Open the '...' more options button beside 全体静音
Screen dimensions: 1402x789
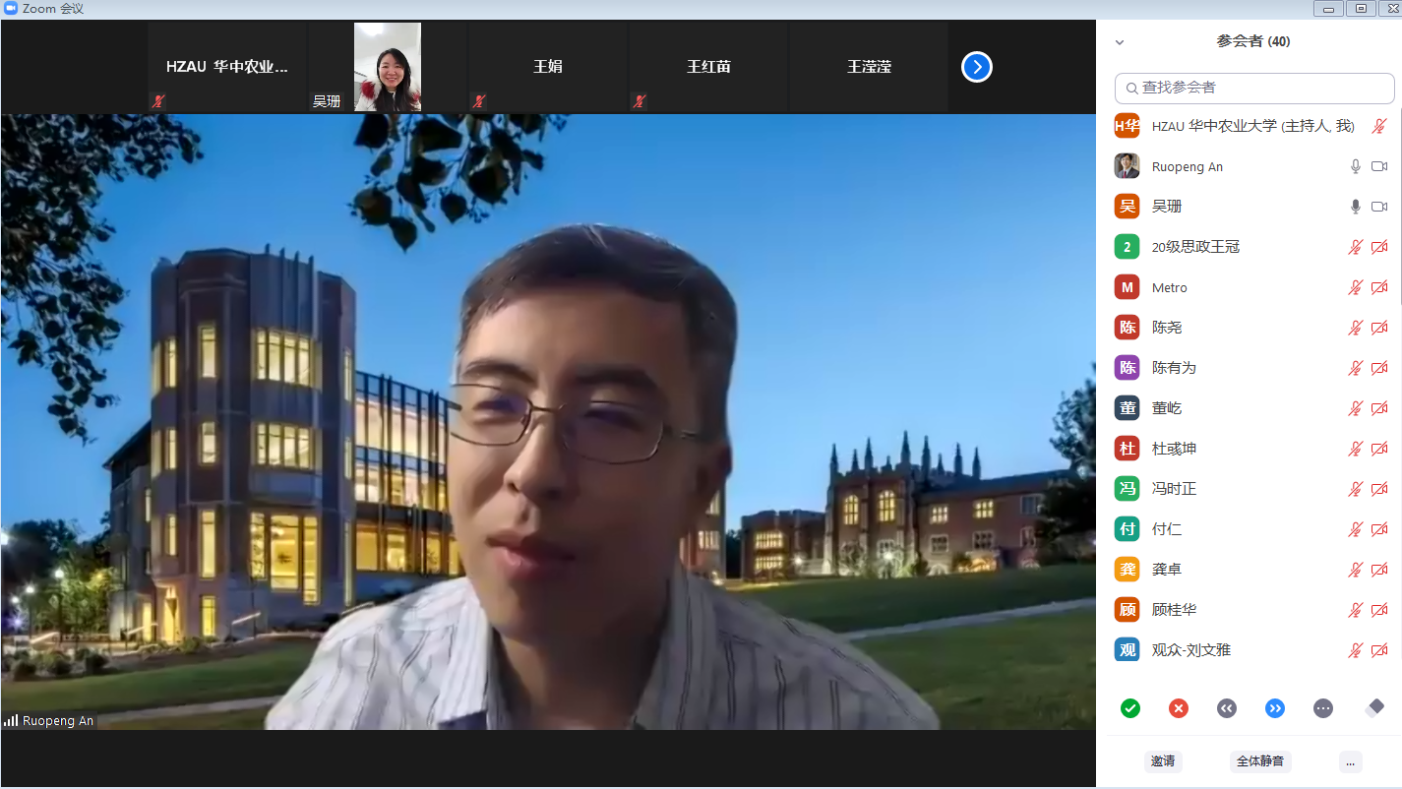1351,760
